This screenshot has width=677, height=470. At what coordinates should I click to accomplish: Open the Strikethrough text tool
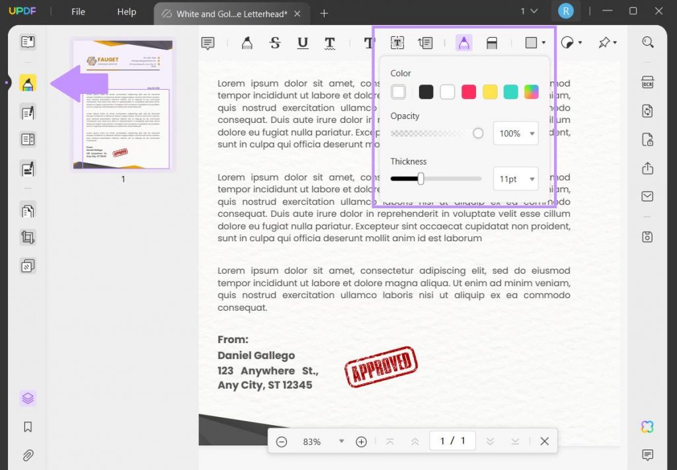tap(274, 42)
